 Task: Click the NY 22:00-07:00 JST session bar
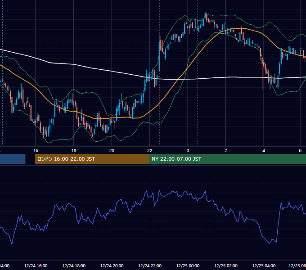coord(227,159)
